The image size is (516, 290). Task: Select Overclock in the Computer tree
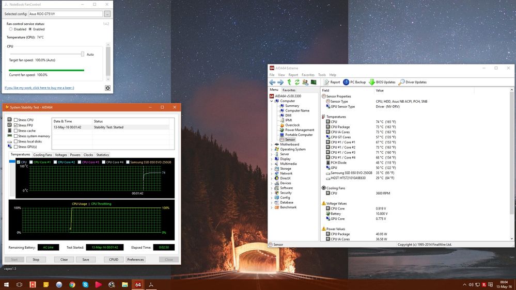(292, 125)
